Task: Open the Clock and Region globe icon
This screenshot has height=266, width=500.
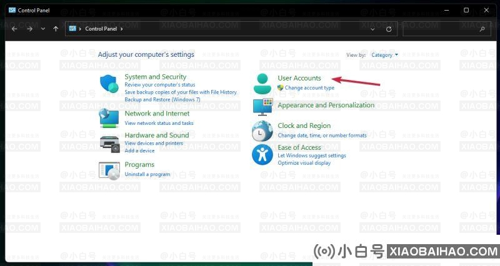Action: pyautogui.click(x=262, y=131)
